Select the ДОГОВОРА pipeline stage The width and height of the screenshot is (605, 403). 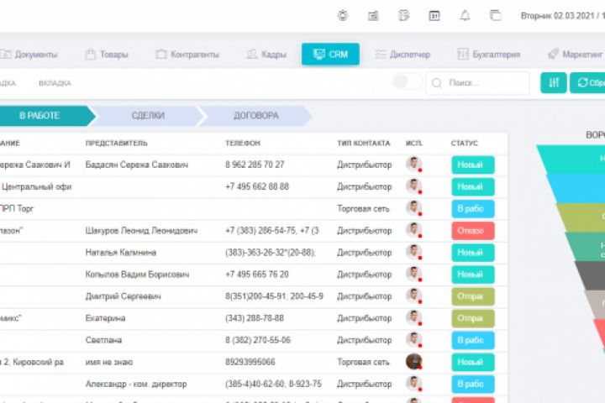256,116
